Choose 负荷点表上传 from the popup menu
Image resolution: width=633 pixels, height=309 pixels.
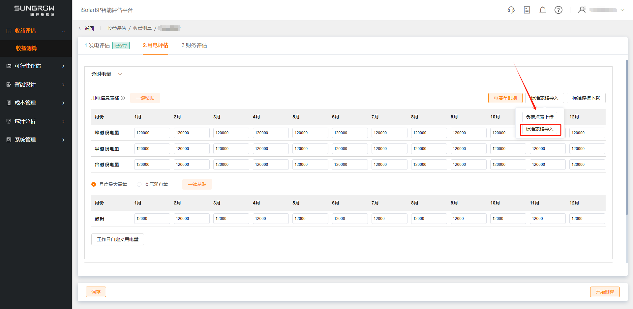click(539, 117)
